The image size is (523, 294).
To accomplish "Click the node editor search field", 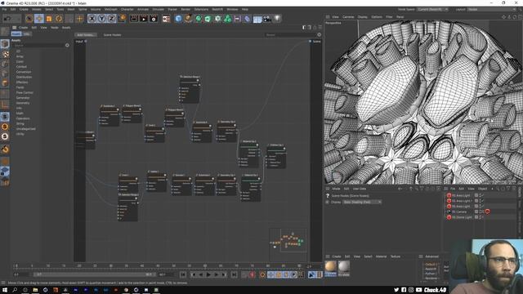I will click(290, 34).
